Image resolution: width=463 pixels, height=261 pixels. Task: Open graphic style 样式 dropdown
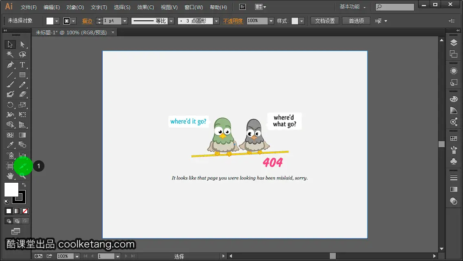tap(302, 21)
